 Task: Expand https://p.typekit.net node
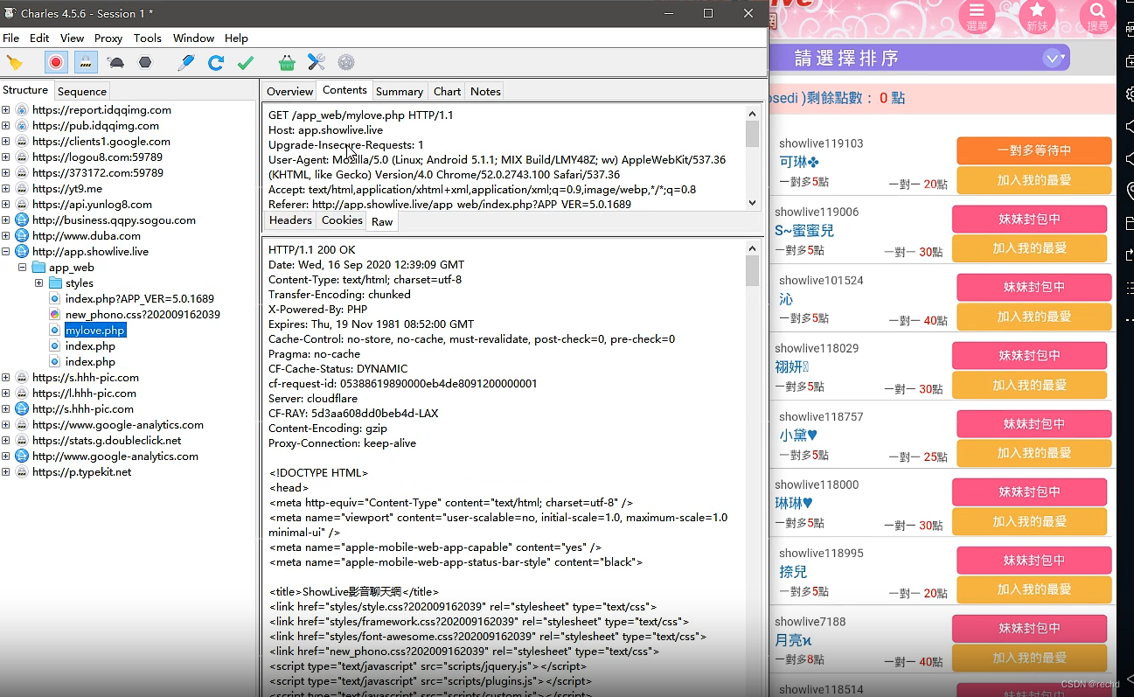(6, 472)
